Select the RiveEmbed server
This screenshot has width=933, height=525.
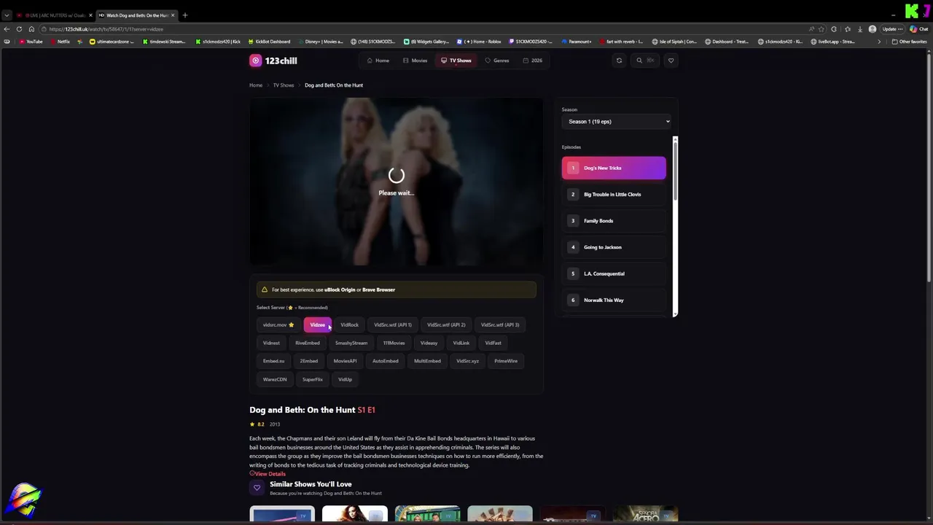pos(308,343)
